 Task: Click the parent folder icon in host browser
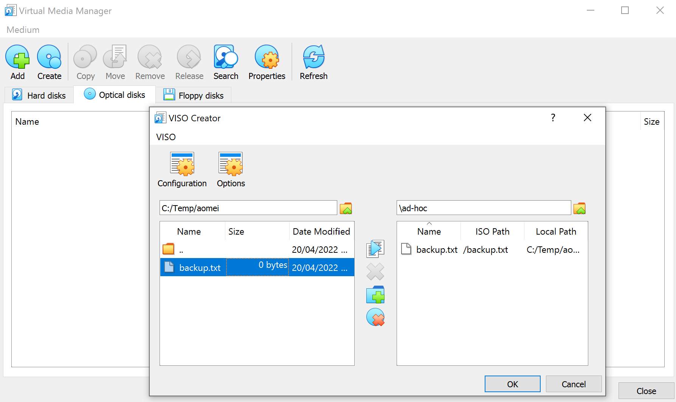tap(168, 249)
